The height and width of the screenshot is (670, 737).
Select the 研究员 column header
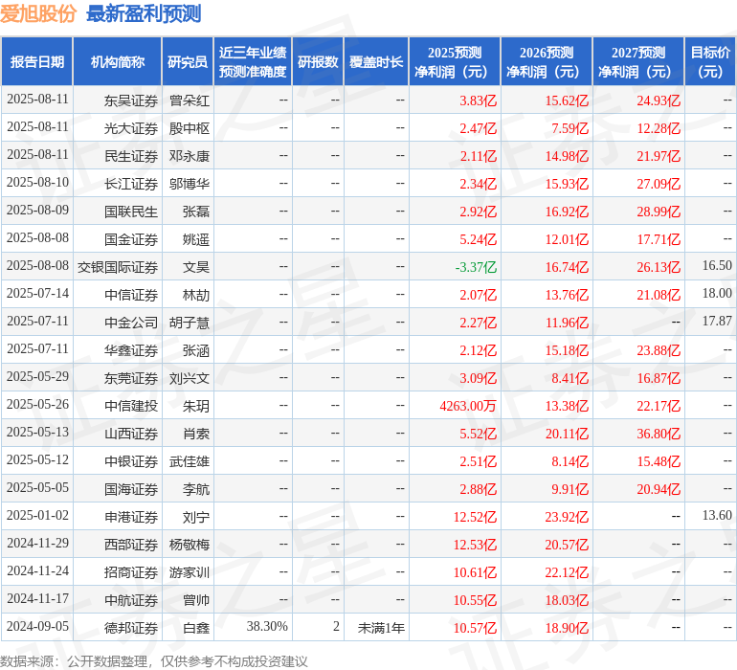click(188, 61)
